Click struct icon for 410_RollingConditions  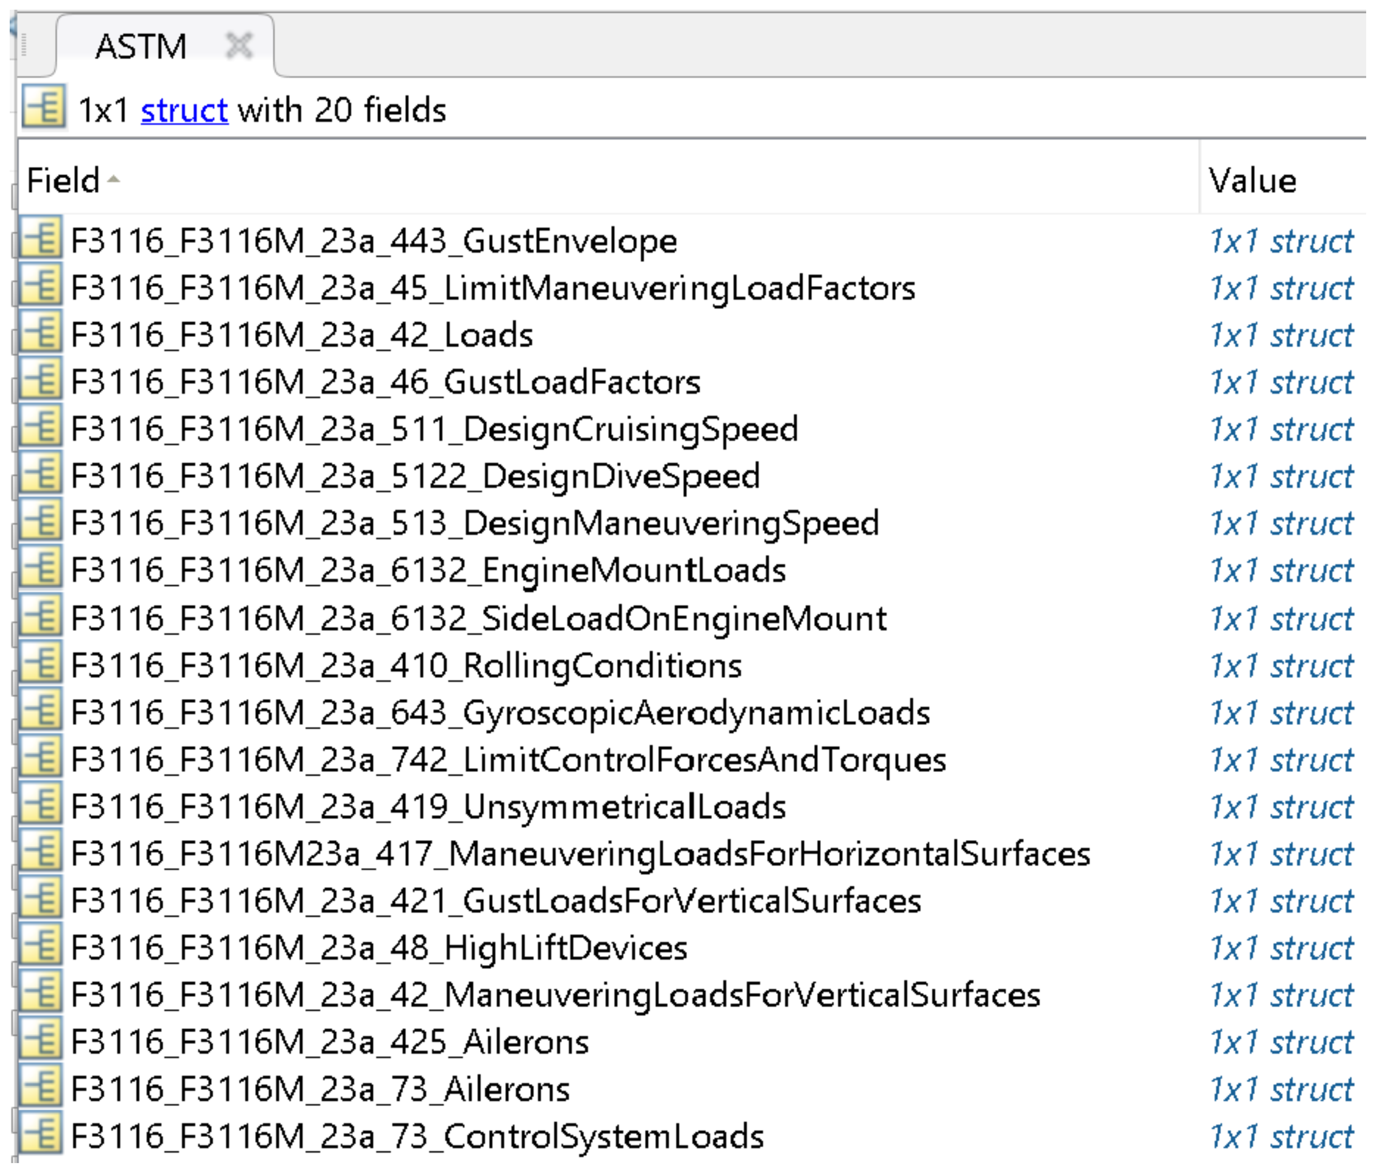pos(41,661)
